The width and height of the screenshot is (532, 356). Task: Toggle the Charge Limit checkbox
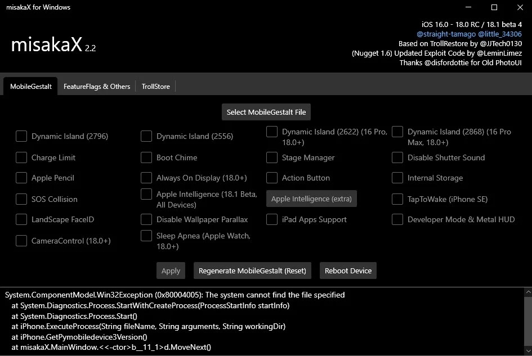pyautogui.click(x=21, y=157)
